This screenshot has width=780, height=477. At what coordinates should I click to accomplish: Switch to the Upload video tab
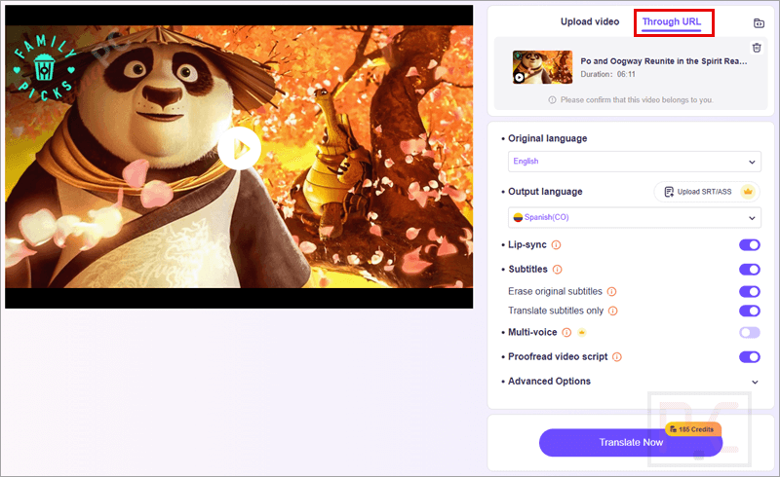(590, 21)
